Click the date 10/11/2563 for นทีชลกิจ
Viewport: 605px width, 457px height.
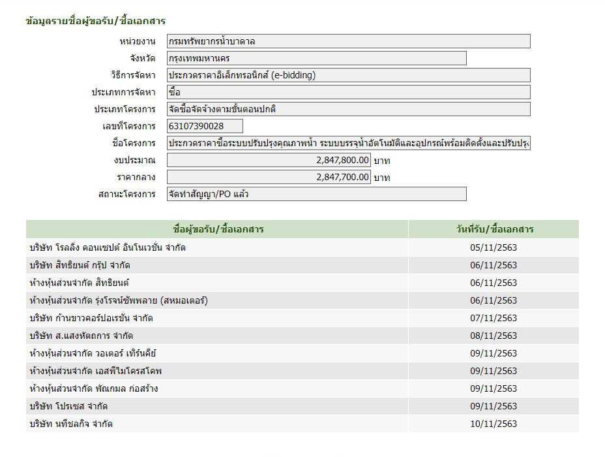coord(494,424)
